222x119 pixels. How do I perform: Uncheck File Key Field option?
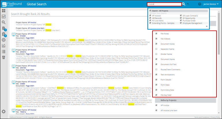click(x=156, y=95)
